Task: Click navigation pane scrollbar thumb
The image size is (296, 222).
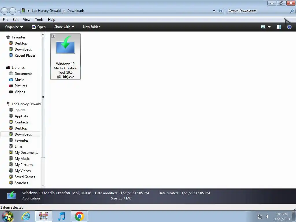Action: tap(43, 97)
